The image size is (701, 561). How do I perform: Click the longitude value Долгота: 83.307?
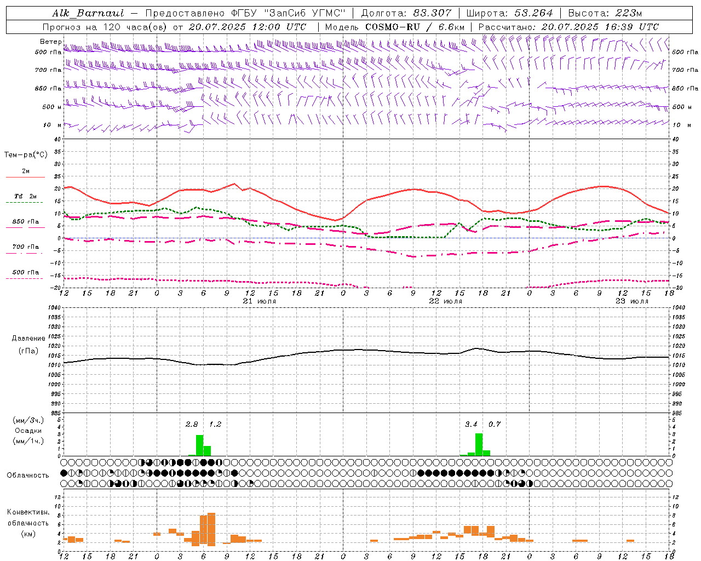(x=406, y=13)
